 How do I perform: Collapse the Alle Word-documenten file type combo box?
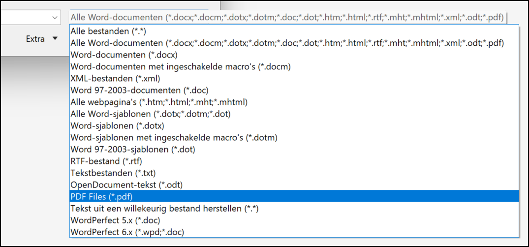288,18
